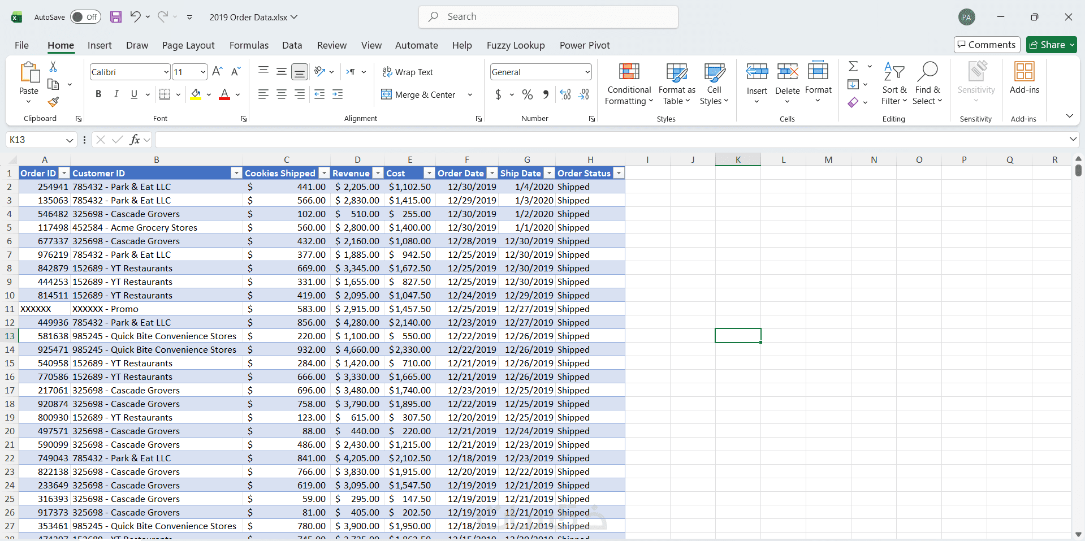
Task: Open the font size dropdown
Action: pos(203,72)
